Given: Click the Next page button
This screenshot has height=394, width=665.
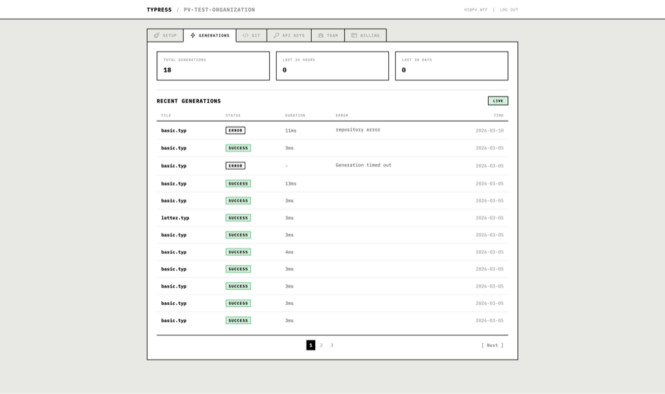Looking at the screenshot, I should [492, 345].
